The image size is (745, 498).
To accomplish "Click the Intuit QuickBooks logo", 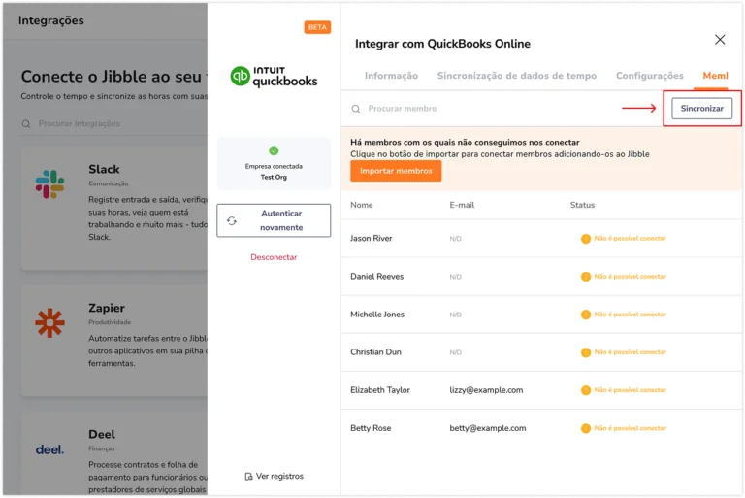I will pyautogui.click(x=274, y=77).
